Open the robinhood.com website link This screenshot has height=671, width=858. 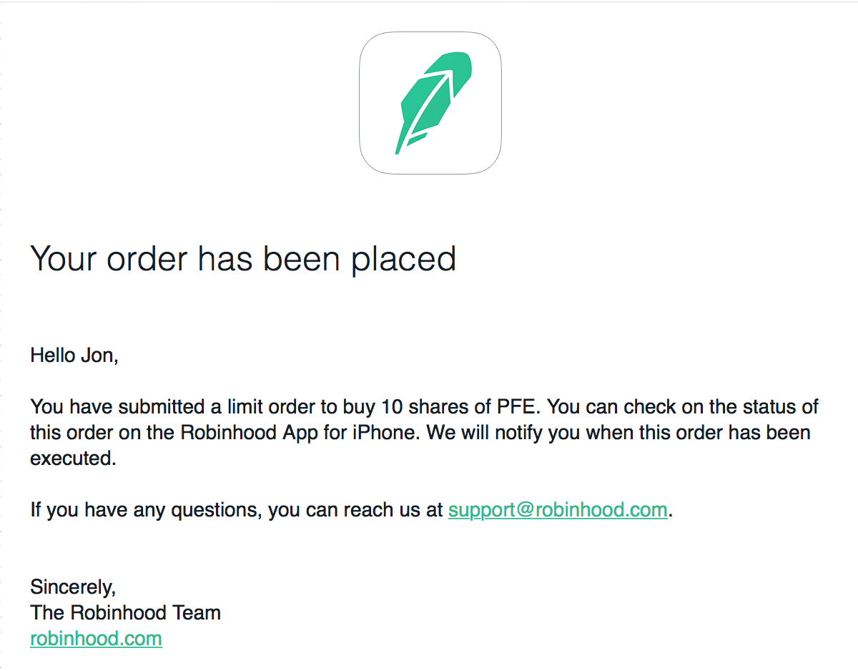coord(96,638)
